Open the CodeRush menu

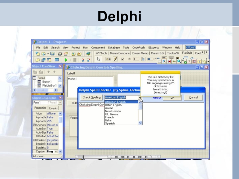[139, 48]
